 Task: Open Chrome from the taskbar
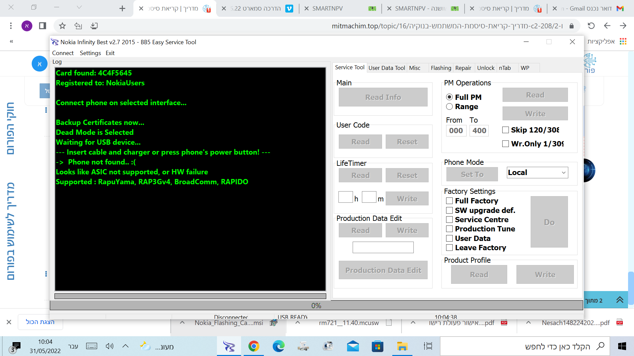click(254, 346)
